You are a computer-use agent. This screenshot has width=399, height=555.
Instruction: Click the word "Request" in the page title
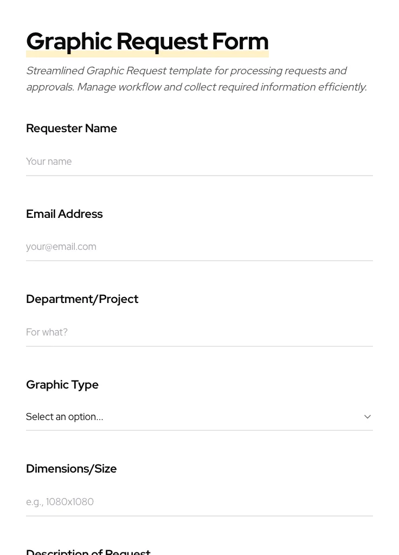point(162,42)
